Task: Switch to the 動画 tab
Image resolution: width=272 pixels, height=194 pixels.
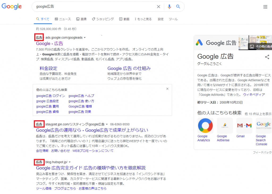Action: coord(124,19)
